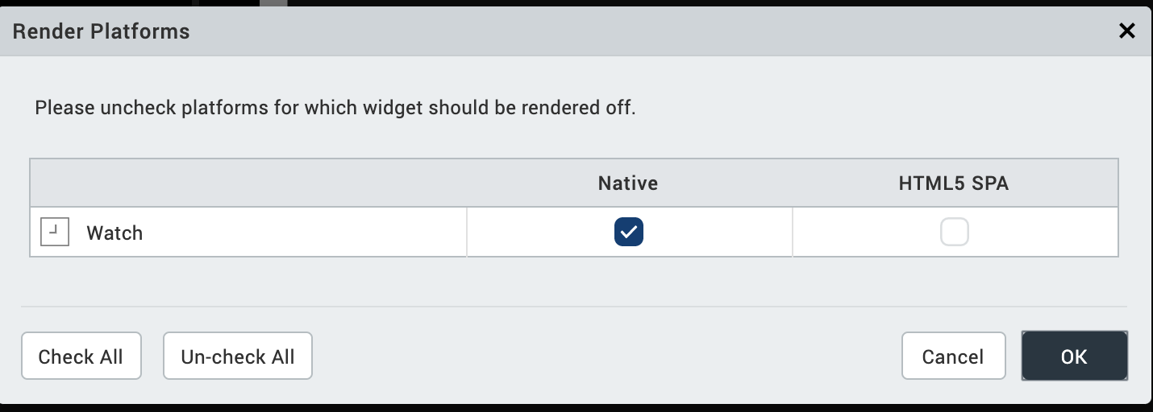Click the HTML5 SPA column header
Viewport: 1153px width, 412px height.
coord(954,183)
